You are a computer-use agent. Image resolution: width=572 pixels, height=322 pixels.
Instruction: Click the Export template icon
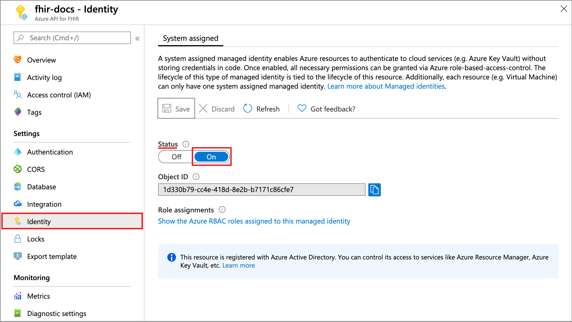(x=18, y=256)
